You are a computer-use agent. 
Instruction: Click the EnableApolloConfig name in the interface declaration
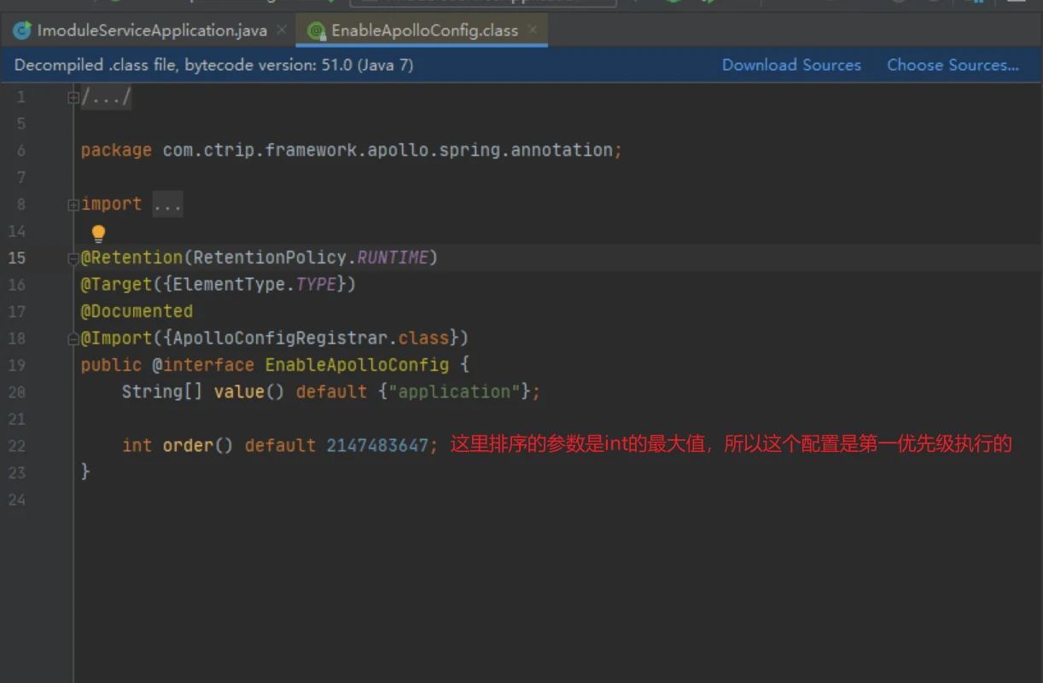coord(357,365)
